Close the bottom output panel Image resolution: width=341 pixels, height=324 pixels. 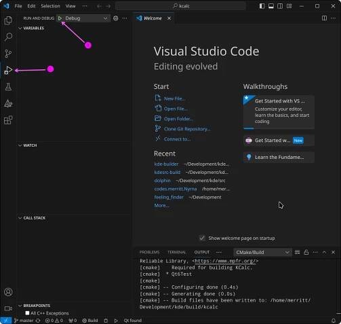(333, 252)
